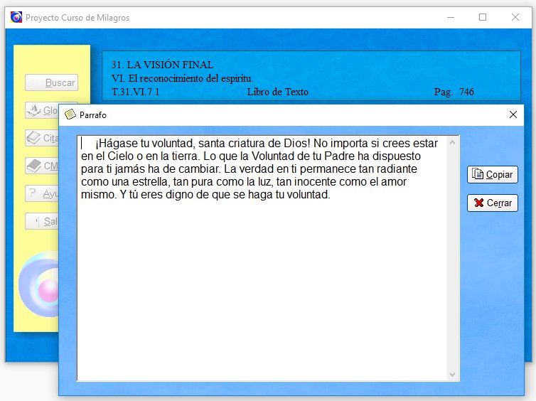This screenshot has width=536, height=401.
Task: Click the red X icon on Cerrar
Action: pos(479,203)
